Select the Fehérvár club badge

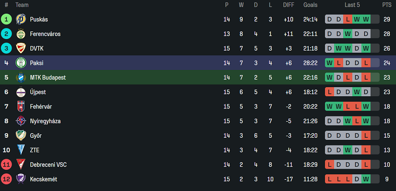(21, 106)
